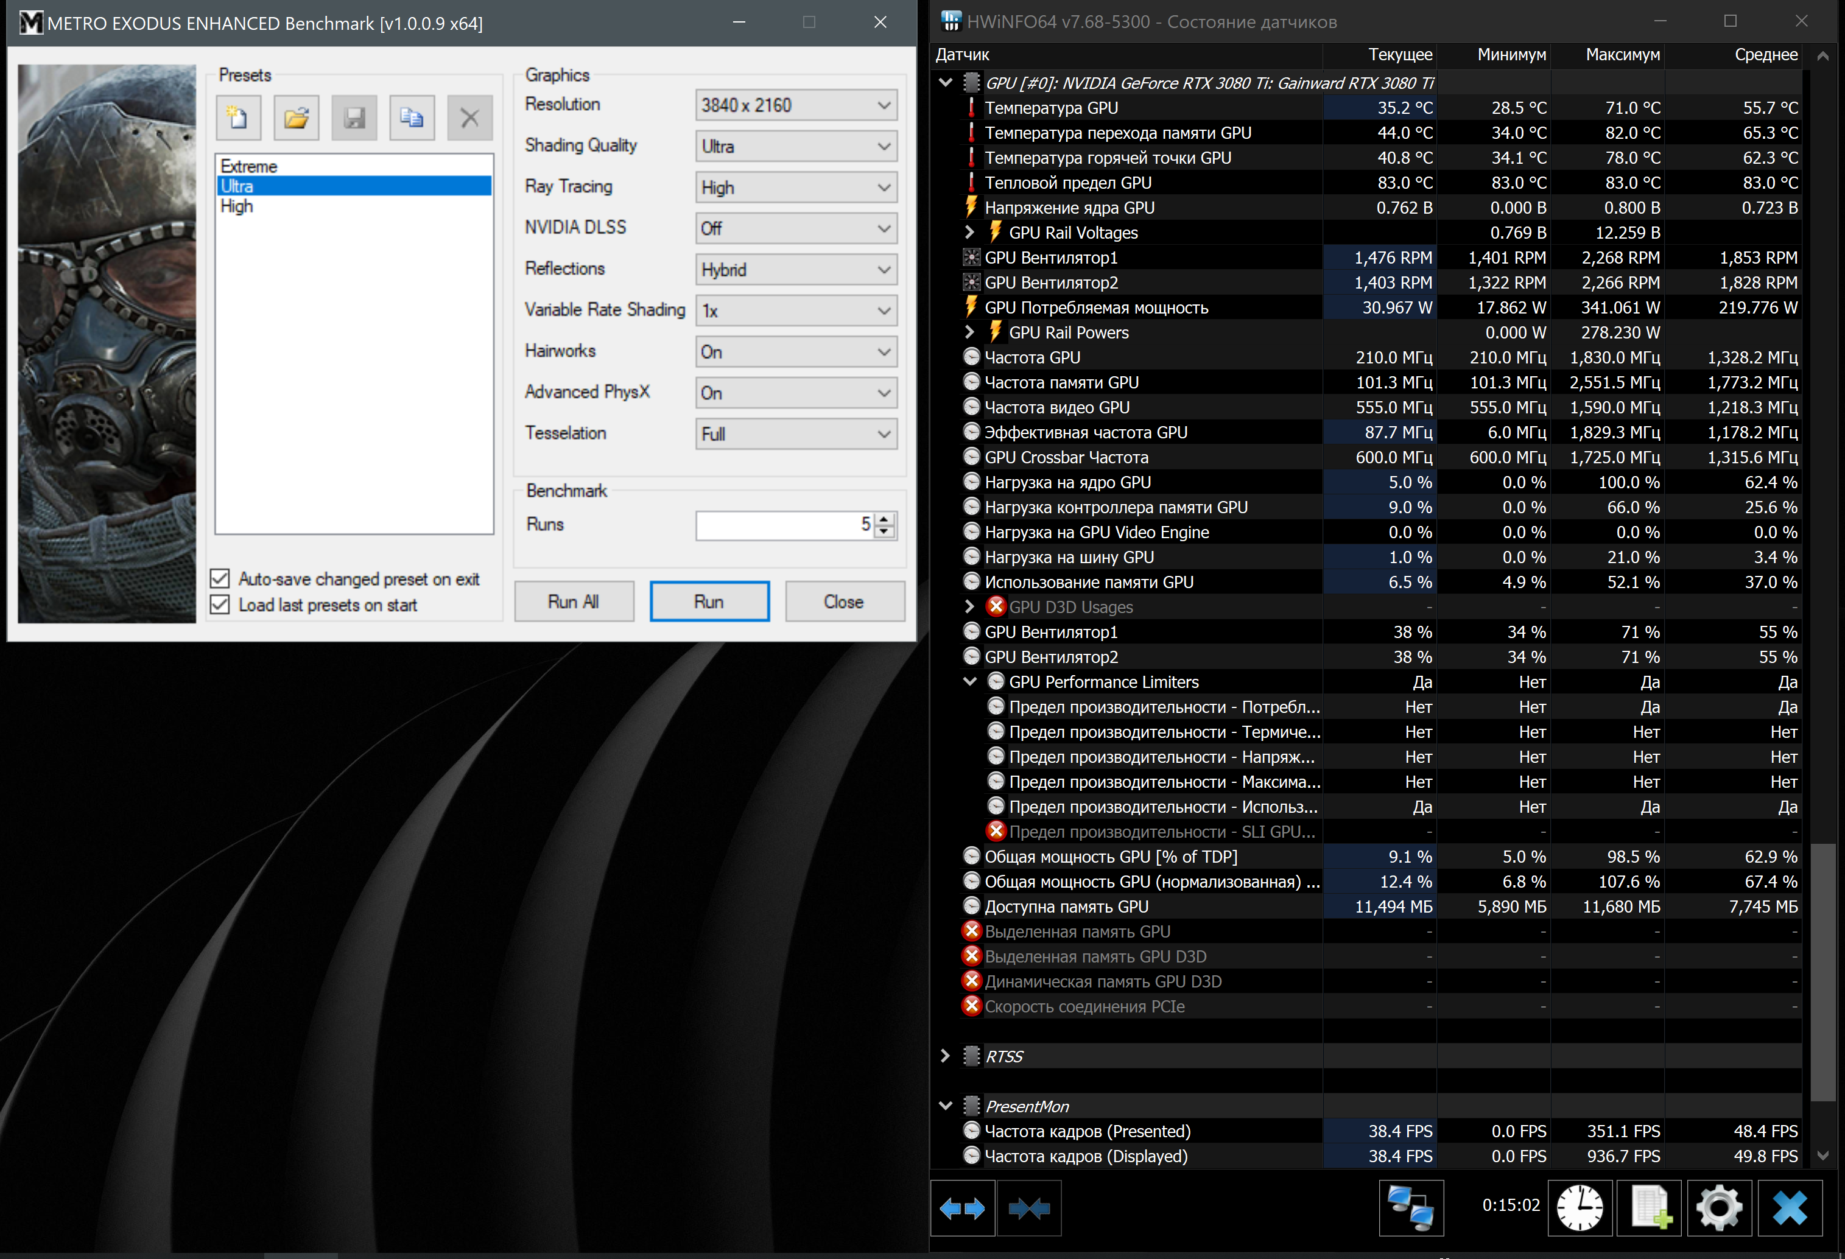Toggle Load last presets on start

point(220,605)
